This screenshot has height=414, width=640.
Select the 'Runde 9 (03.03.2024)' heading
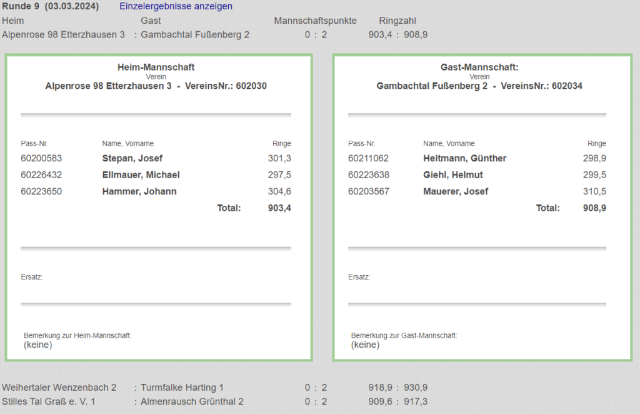coord(51,6)
